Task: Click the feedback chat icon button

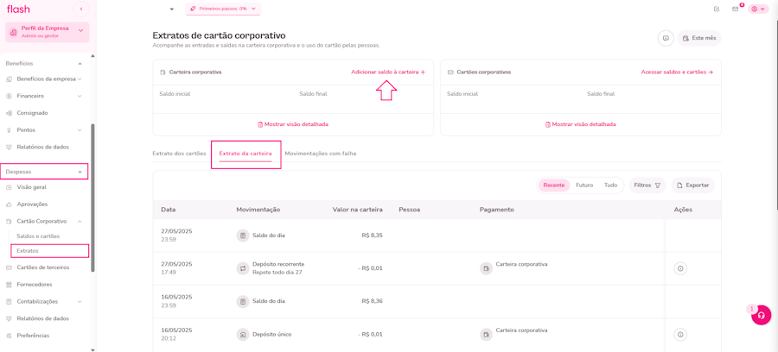Action: [x=666, y=38]
